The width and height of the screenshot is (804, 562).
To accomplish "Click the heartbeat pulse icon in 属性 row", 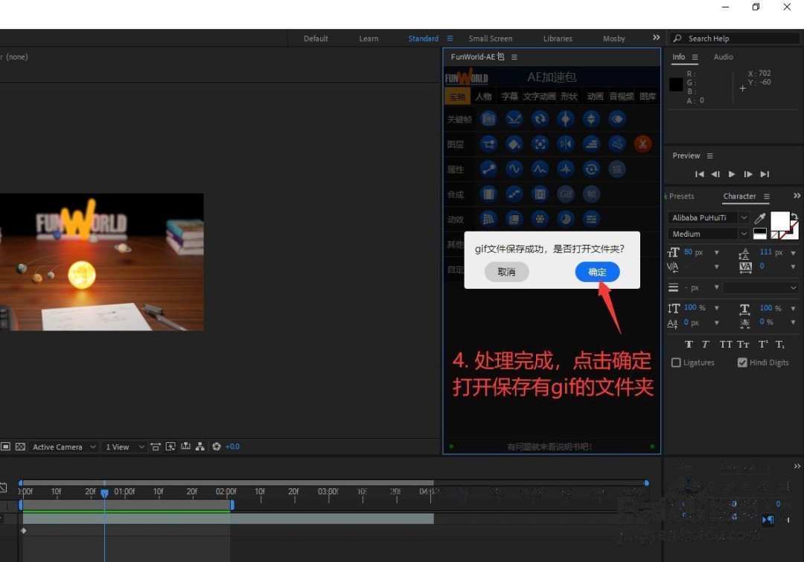I will pyautogui.click(x=566, y=169).
